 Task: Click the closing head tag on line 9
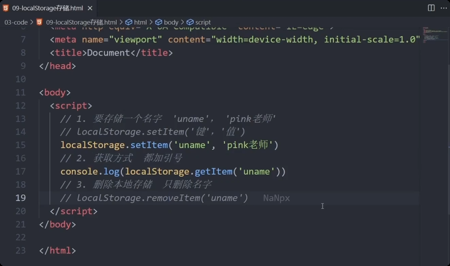click(x=58, y=66)
